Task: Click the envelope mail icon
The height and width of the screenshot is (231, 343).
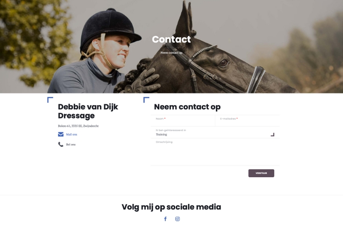Action: (61, 134)
